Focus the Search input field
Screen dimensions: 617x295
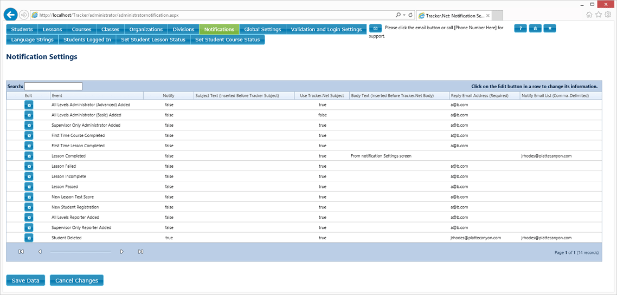(x=53, y=86)
